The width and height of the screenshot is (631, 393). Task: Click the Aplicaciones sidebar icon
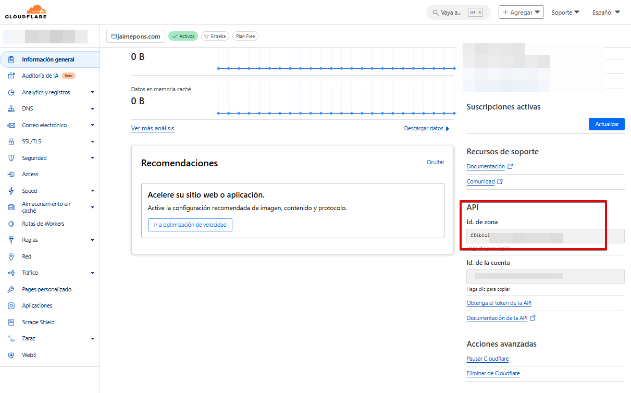click(x=11, y=306)
